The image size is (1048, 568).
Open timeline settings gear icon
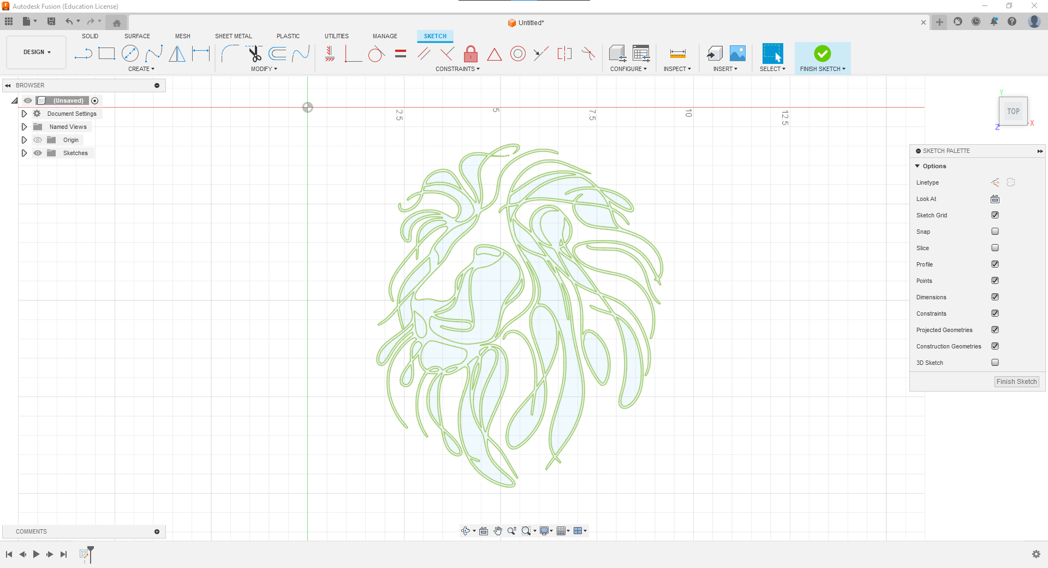[1036, 554]
